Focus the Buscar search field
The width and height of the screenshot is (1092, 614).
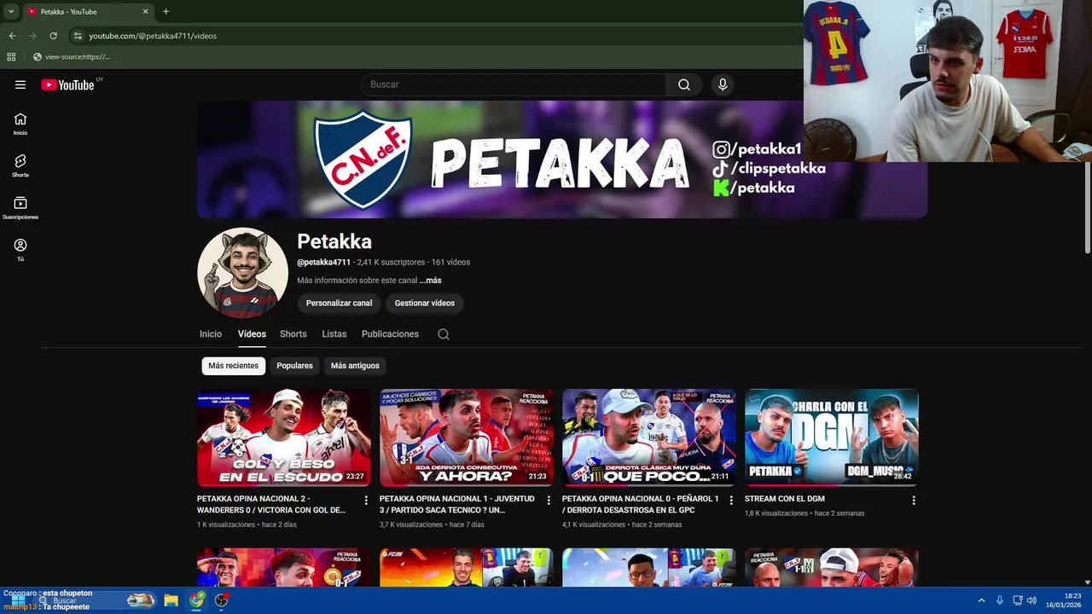pos(514,84)
